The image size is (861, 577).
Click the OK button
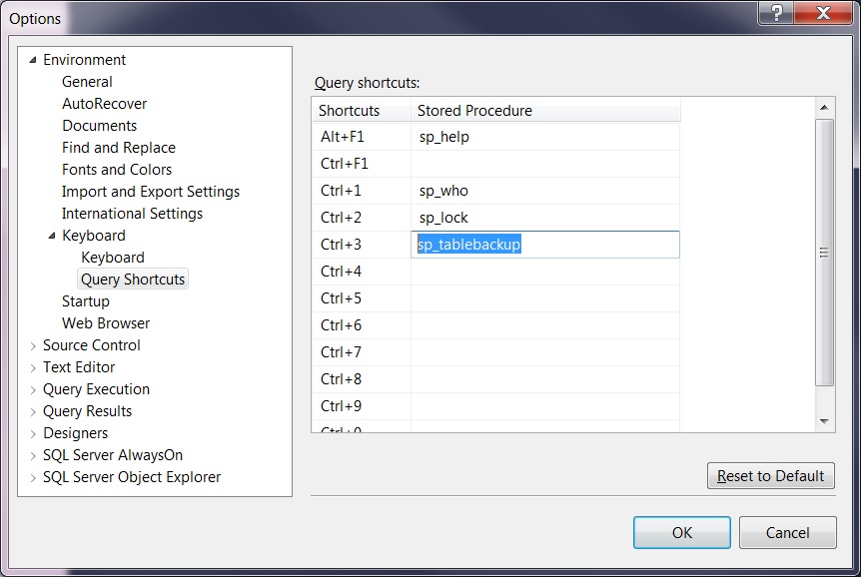pyautogui.click(x=681, y=532)
